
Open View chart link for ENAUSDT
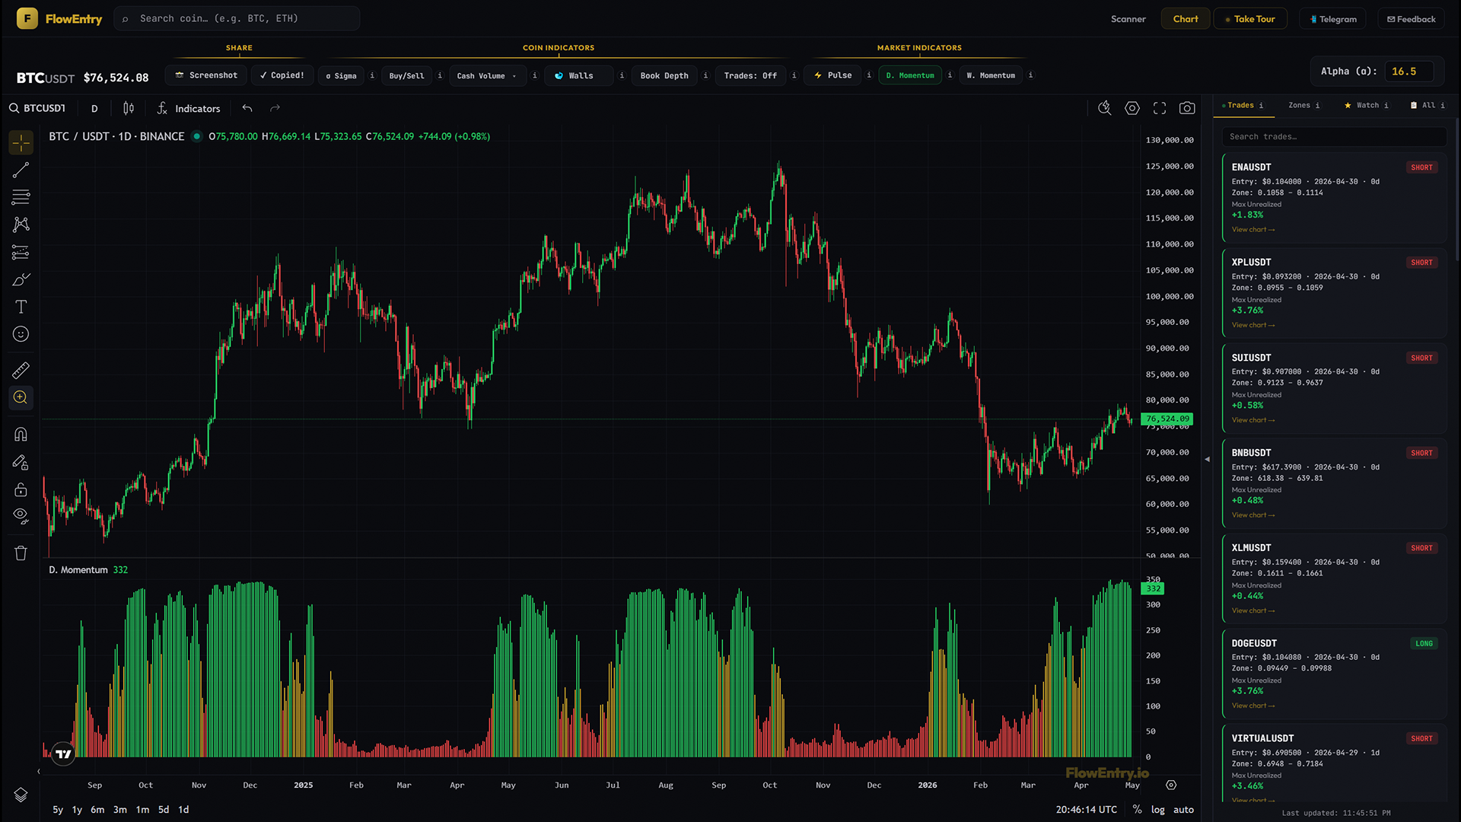(1253, 230)
